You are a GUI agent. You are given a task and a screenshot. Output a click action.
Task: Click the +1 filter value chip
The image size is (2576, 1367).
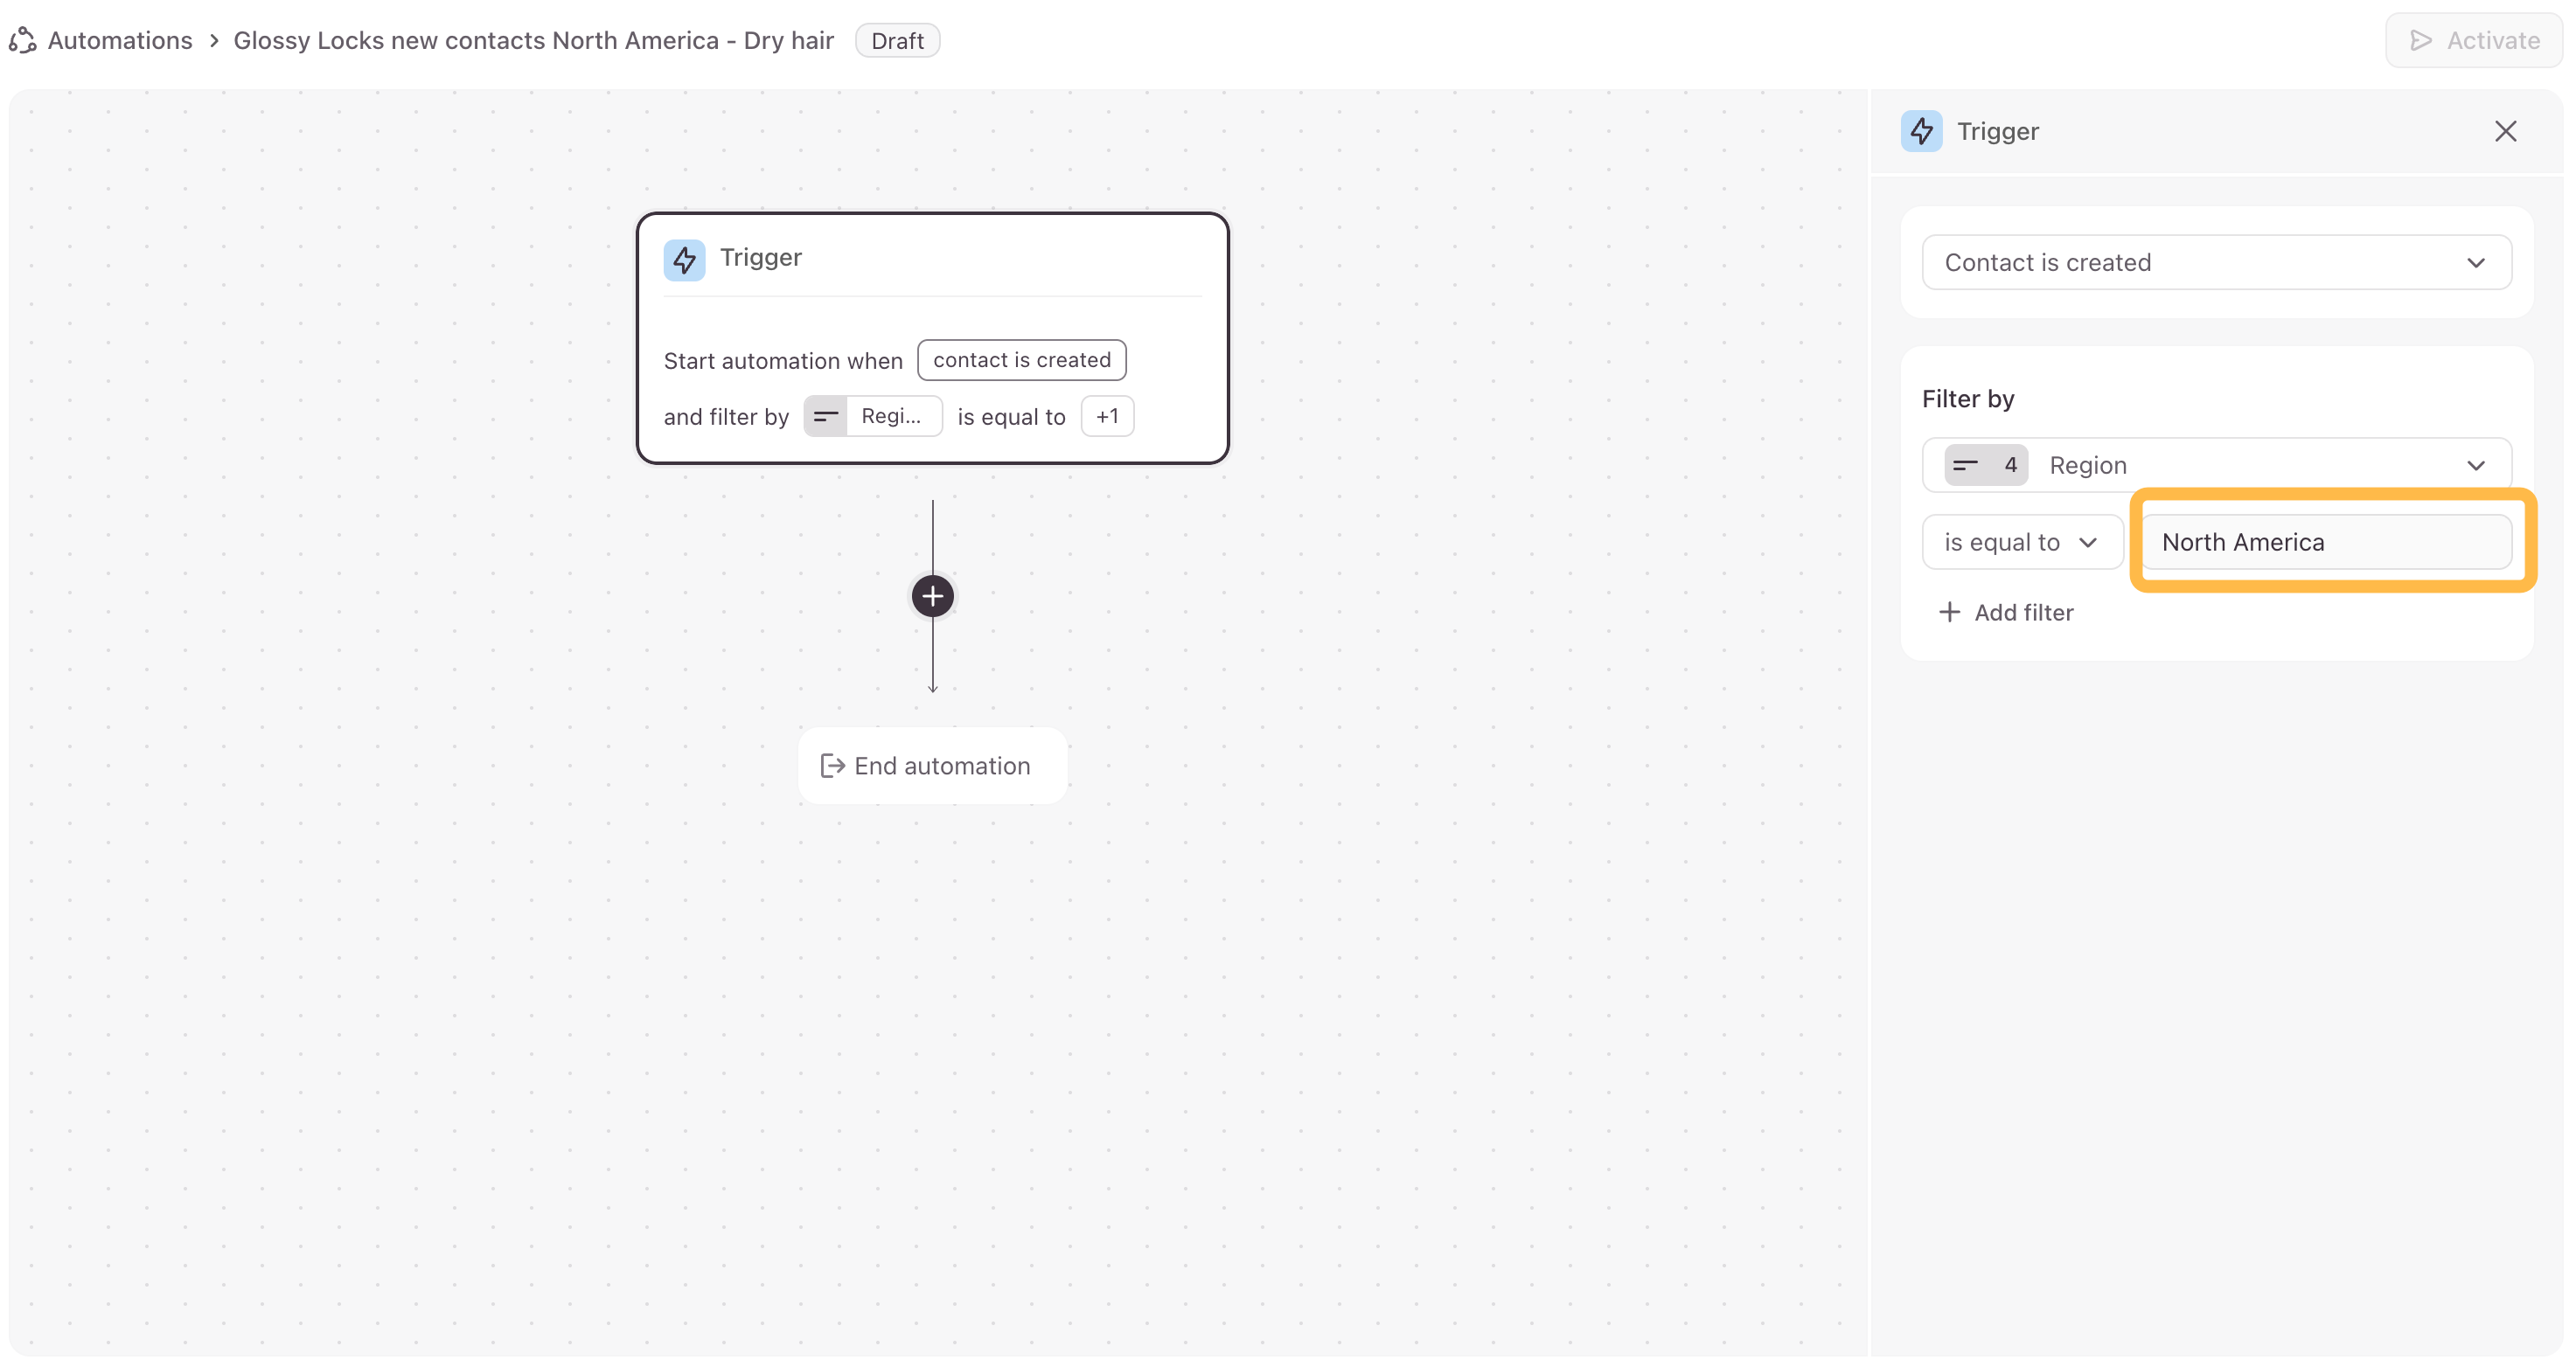point(1107,417)
